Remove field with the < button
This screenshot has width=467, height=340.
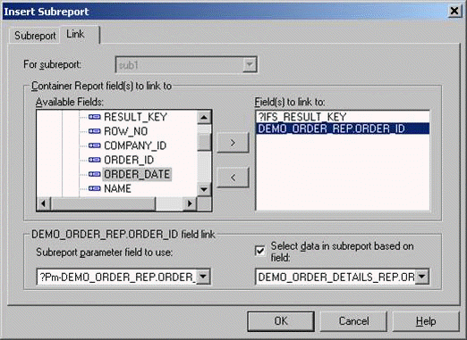click(x=233, y=178)
